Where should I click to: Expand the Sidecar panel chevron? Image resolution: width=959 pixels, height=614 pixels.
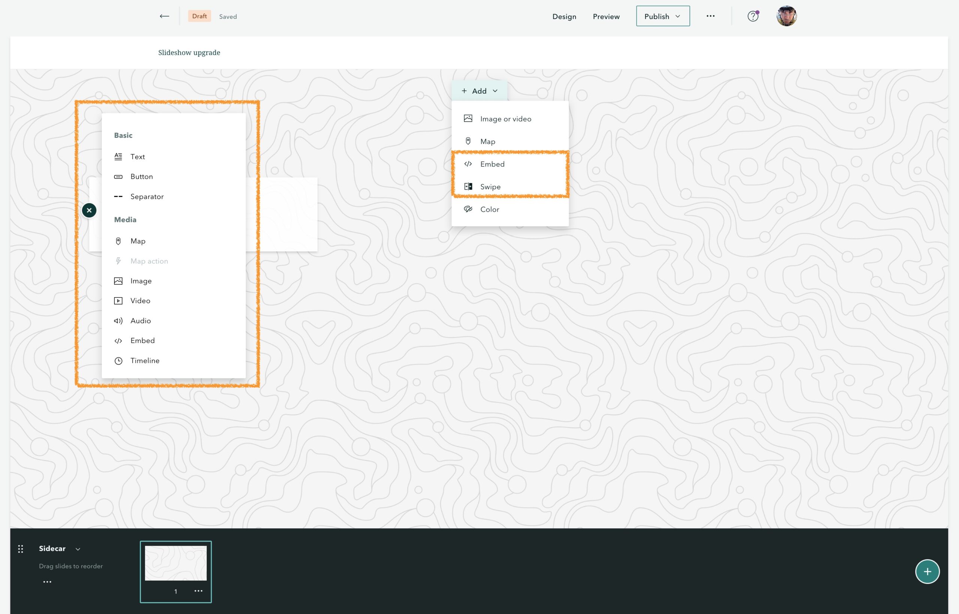click(78, 548)
